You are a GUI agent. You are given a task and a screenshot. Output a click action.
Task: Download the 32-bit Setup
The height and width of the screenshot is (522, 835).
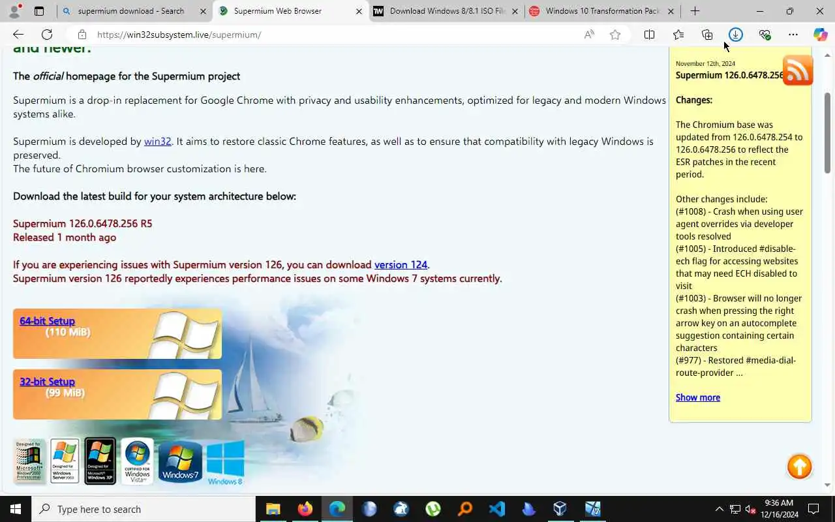(47, 382)
